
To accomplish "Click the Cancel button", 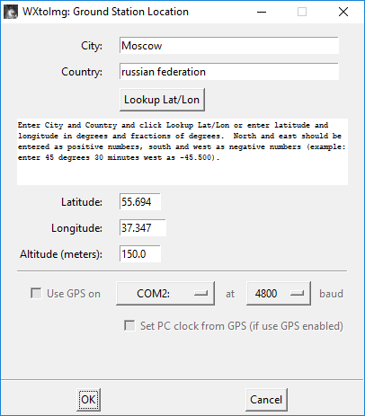I will click(266, 400).
